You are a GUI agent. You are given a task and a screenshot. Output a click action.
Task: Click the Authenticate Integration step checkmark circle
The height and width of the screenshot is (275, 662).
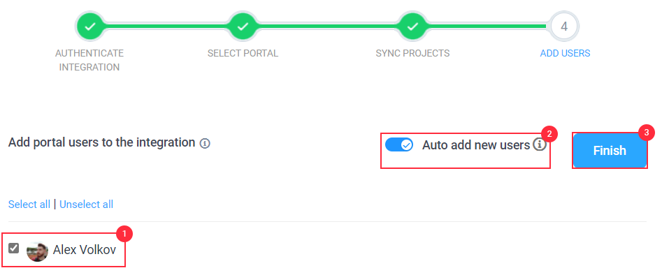(x=89, y=26)
